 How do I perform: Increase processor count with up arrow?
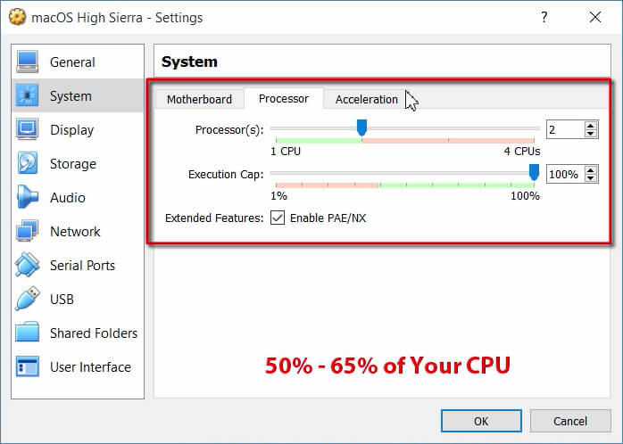[591, 126]
